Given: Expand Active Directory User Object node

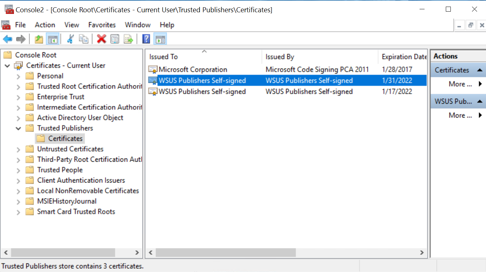Looking at the screenshot, I should coord(18,118).
